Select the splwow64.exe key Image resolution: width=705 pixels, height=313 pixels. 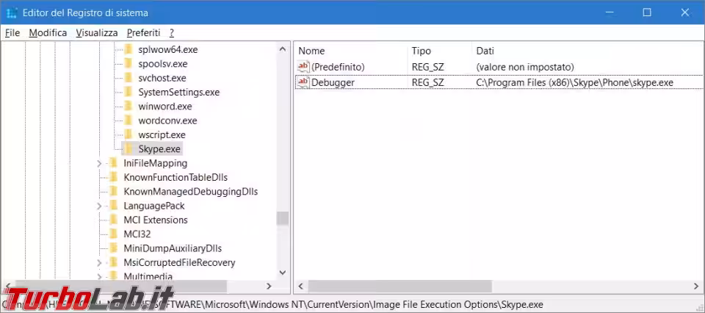click(167, 49)
